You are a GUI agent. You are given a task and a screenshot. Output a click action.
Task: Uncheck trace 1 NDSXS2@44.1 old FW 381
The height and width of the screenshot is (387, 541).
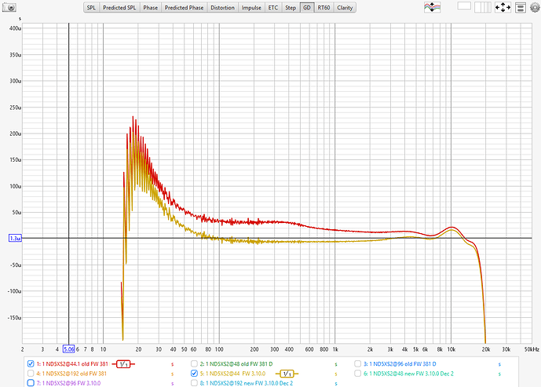point(31,364)
